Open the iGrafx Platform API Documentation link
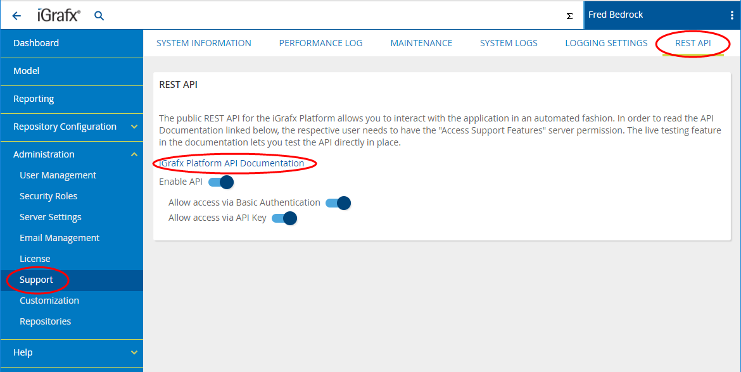 click(232, 163)
